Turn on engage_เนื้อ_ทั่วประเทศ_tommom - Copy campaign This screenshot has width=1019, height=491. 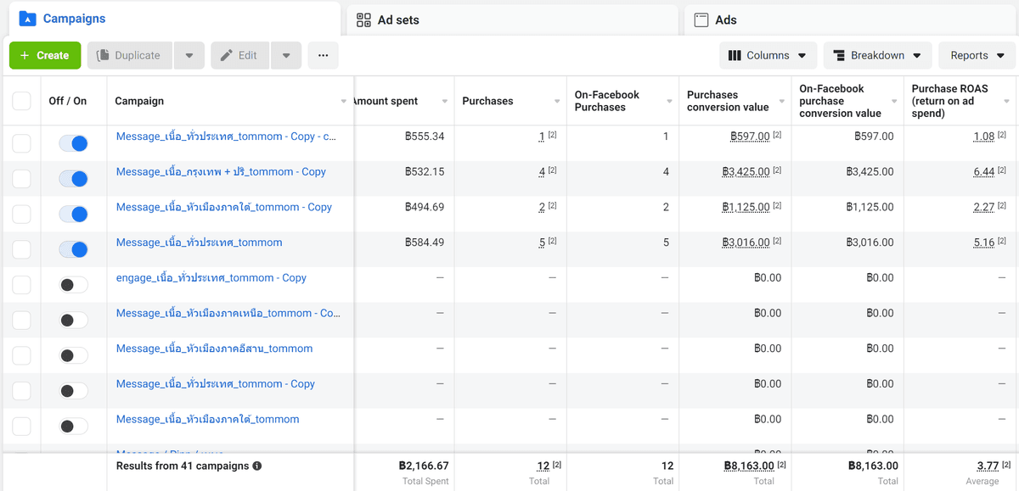73,285
